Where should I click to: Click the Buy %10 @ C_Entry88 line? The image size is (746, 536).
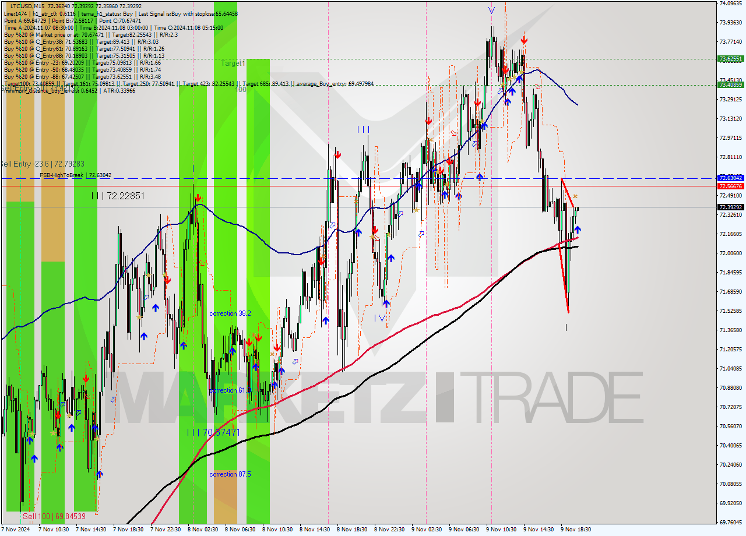[x=84, y=55]
